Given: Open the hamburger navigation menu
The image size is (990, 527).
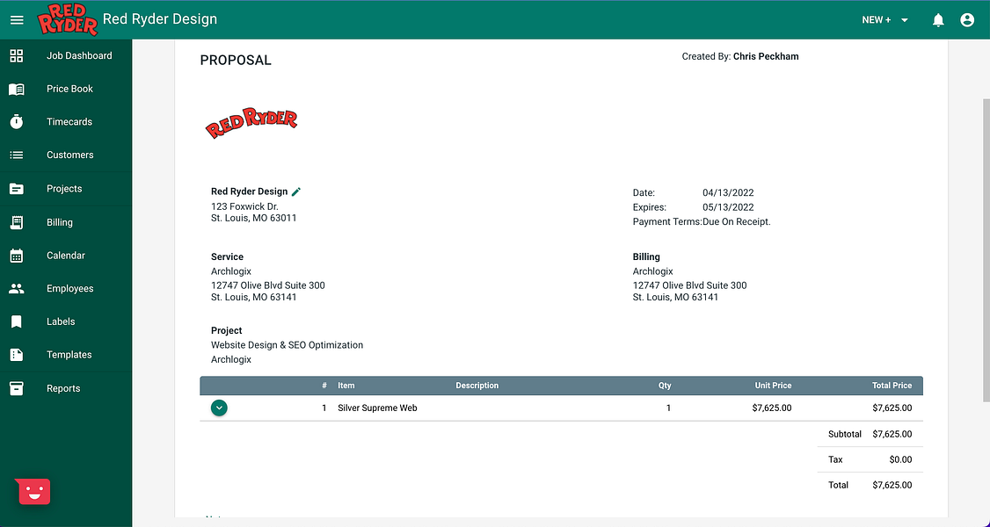Looking at the screenshot, I should coord(17,20).
